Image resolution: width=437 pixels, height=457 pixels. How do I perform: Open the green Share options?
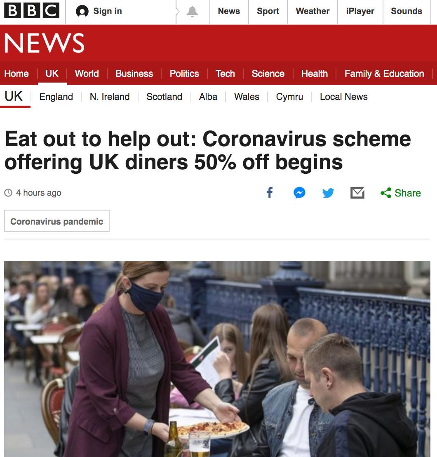[401, 193]
